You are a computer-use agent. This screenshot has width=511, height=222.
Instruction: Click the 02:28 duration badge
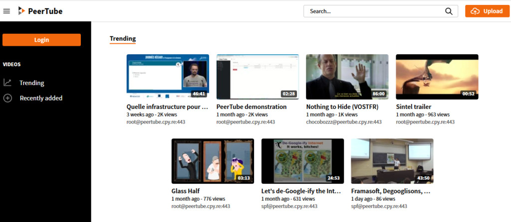pyautogui.click(x=289, y=94)
